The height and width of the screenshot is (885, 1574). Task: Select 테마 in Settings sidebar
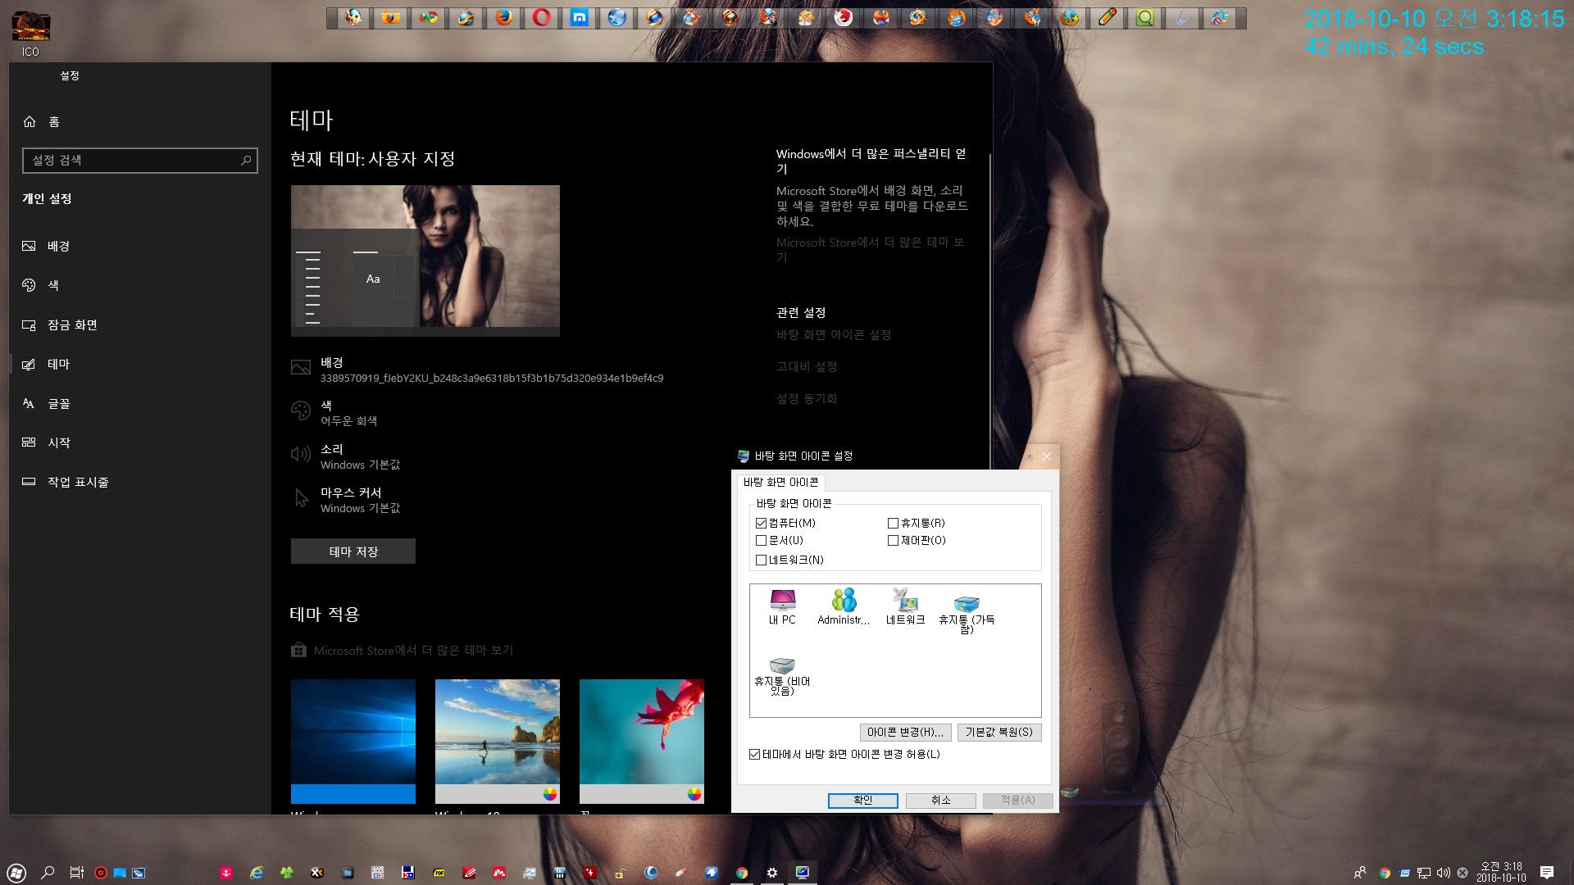pos(139,364)
